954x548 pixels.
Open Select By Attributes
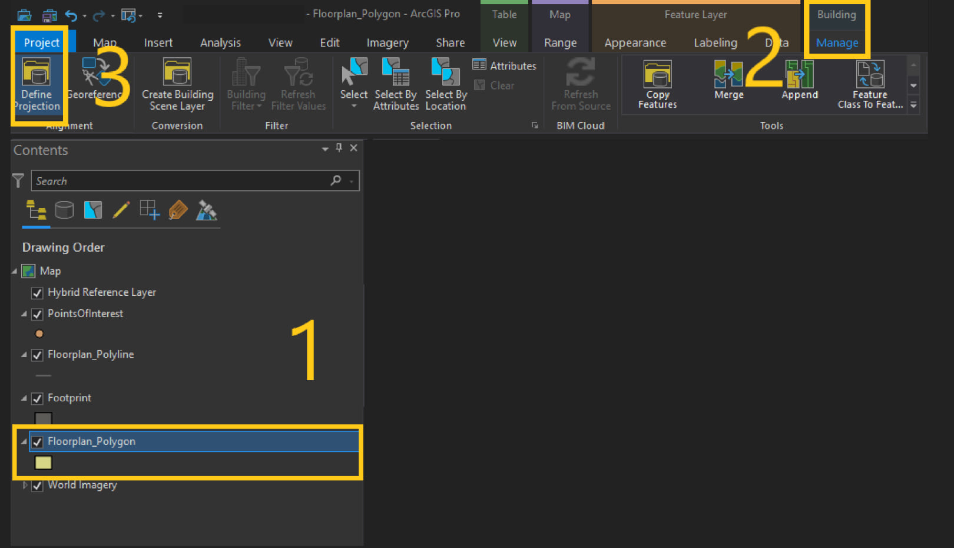[x=395, y=84]
